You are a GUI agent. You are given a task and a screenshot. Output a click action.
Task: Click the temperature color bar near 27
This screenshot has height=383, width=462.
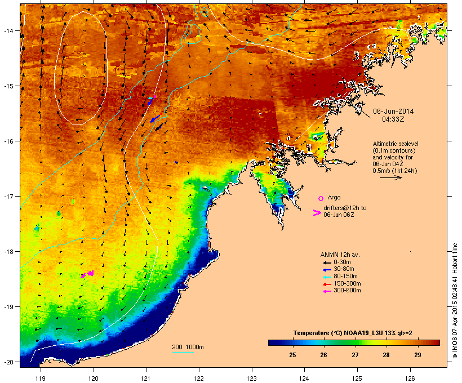coord(355,342)
